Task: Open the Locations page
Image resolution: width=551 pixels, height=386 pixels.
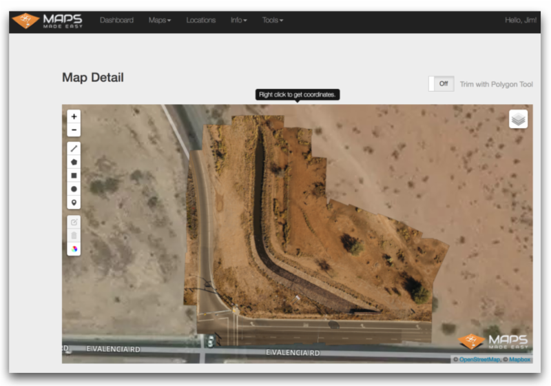Action: tap(200, 21)
